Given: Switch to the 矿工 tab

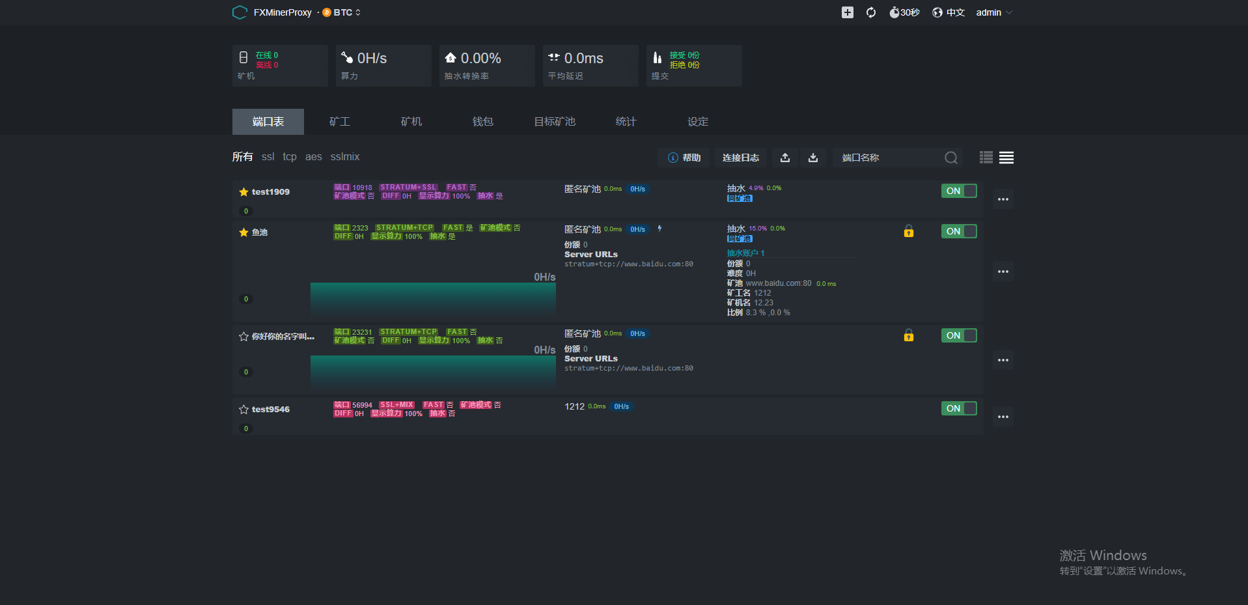Looking at the screenshot, I should tap(340, 122).
